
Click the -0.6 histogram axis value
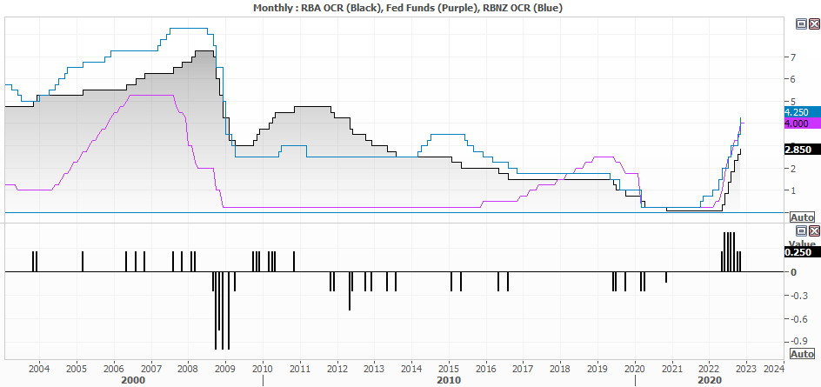click(799, 318)
